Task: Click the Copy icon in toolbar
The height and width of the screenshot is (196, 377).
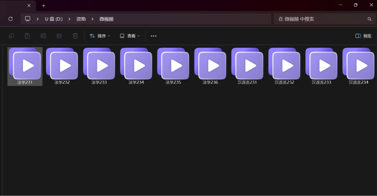Action: [x=11, y=36]
